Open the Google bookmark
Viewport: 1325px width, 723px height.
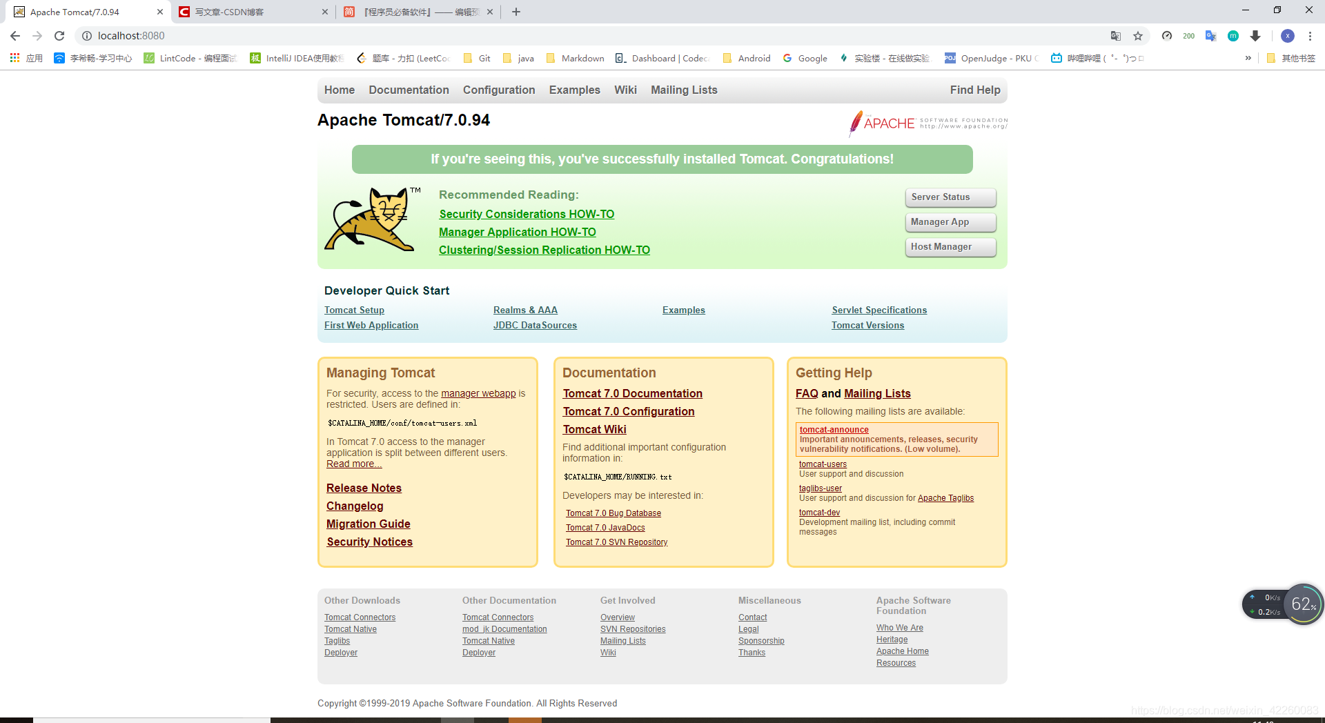(805, 58)
